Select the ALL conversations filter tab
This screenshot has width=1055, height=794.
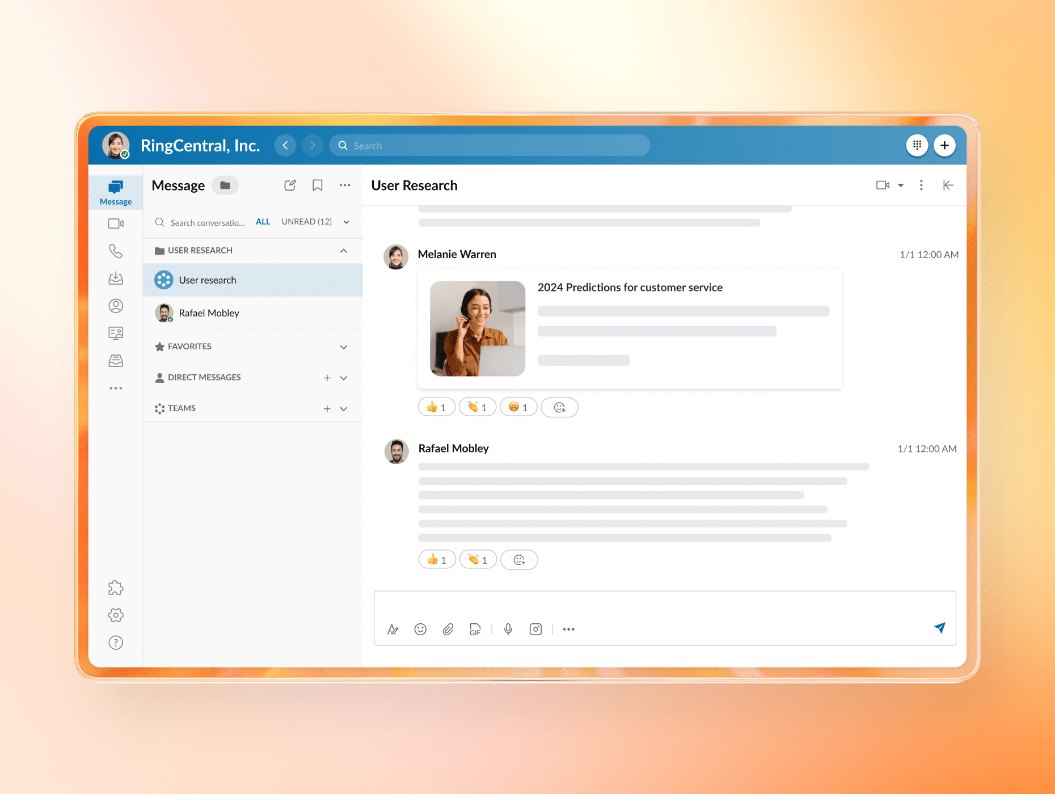pyautogui.click(x=263, y=222)
